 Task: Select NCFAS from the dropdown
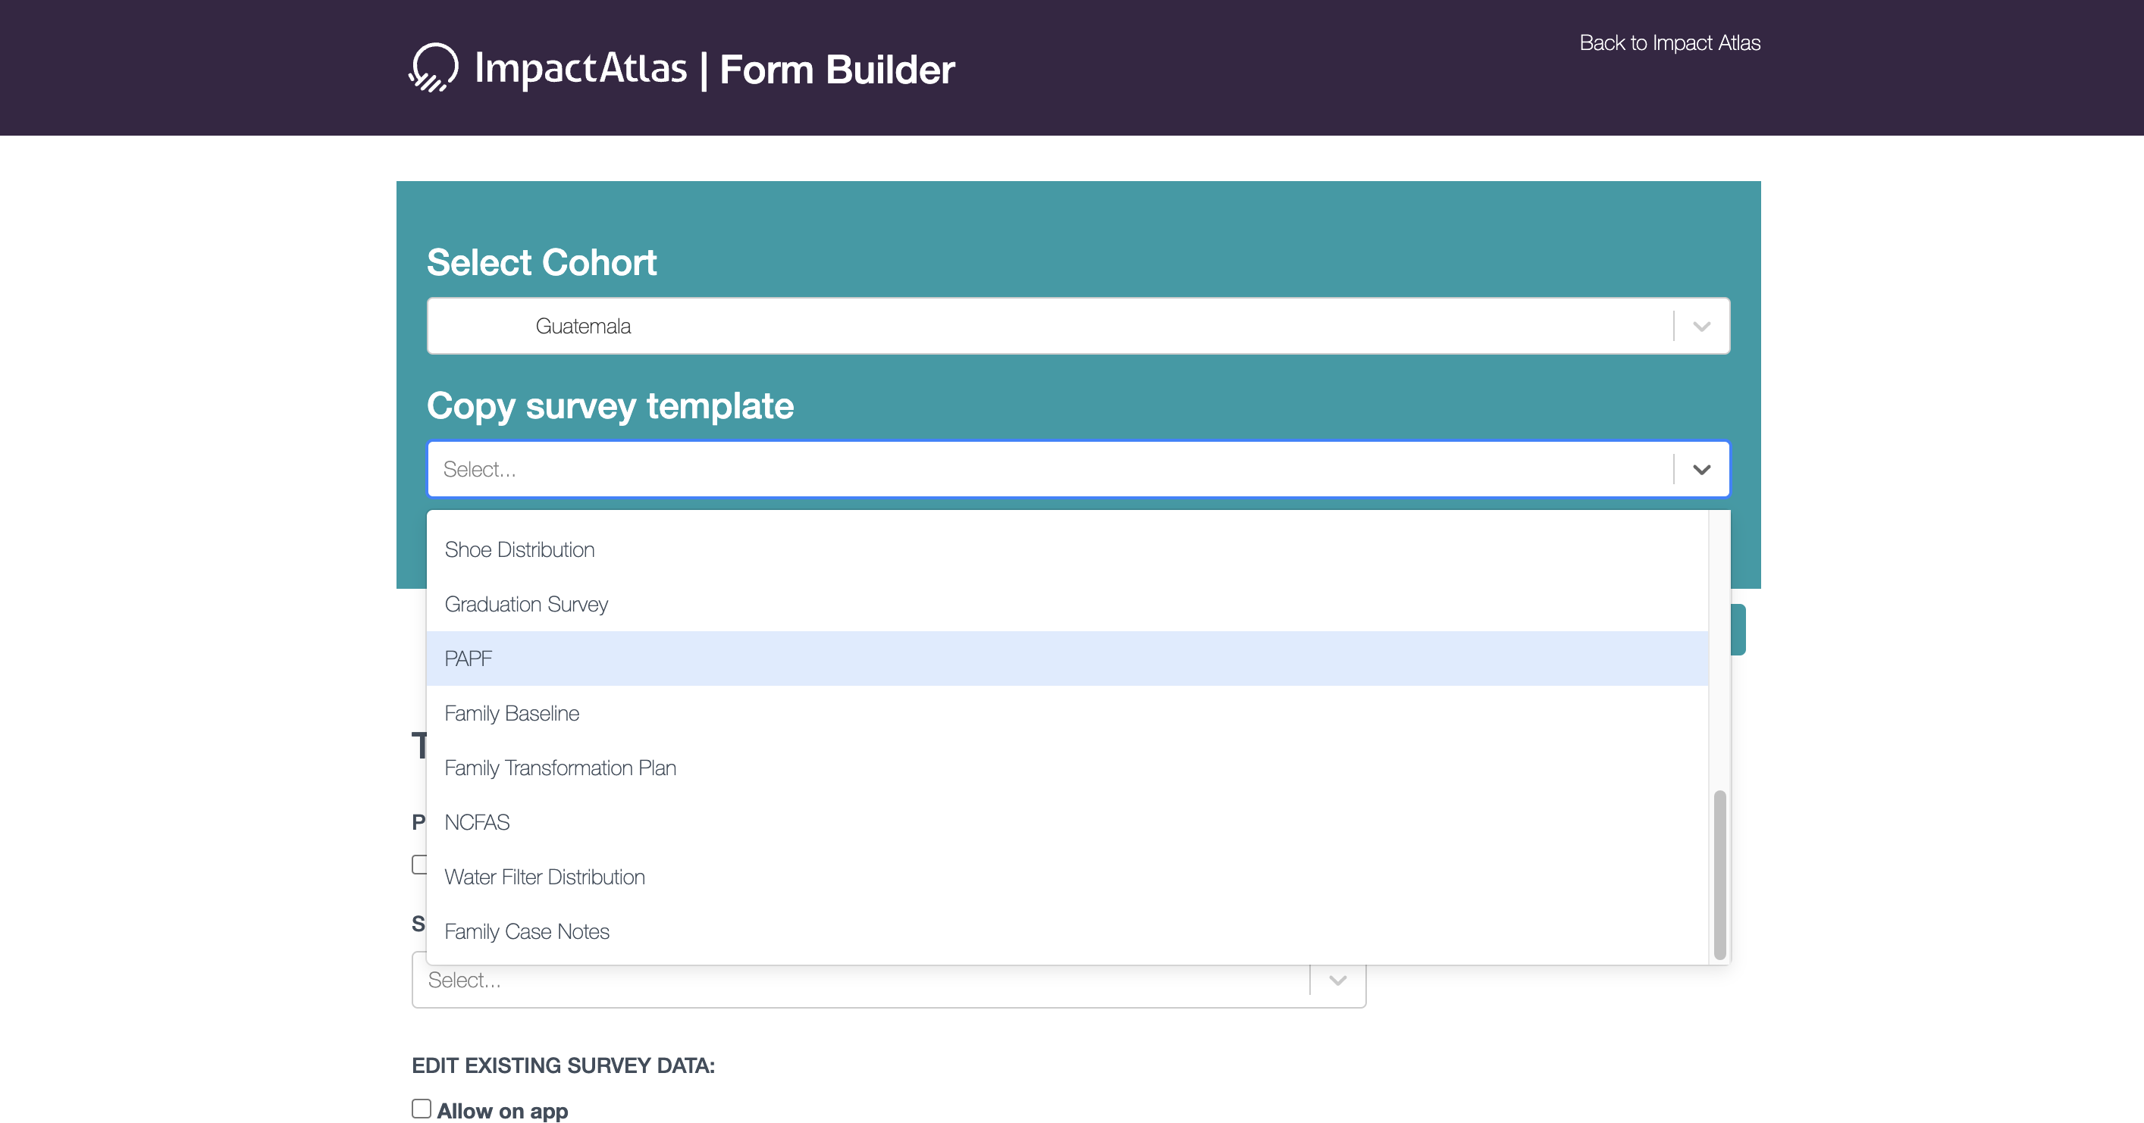(x=477, y=822)
